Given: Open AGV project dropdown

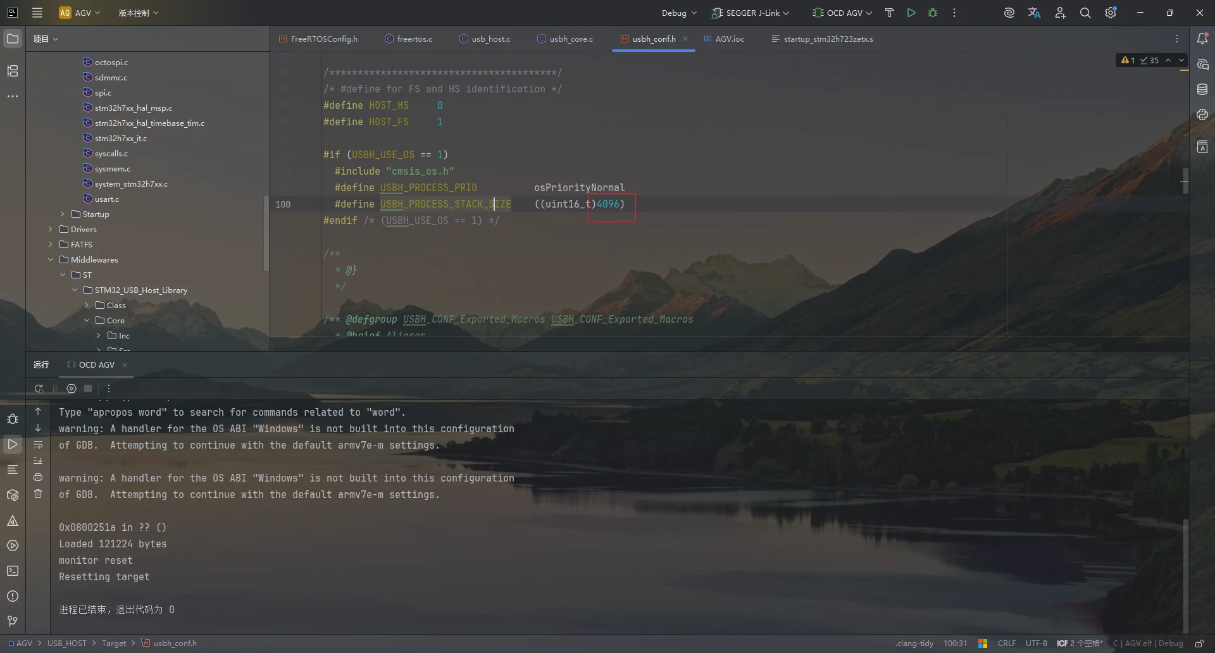Looking at the screenshot, I should [80, 13].
